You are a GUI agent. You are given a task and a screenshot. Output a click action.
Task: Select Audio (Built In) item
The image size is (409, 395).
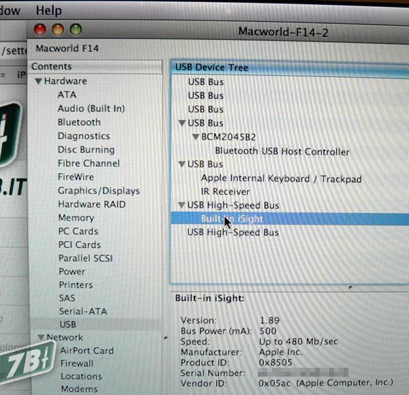tap(91, 108)
